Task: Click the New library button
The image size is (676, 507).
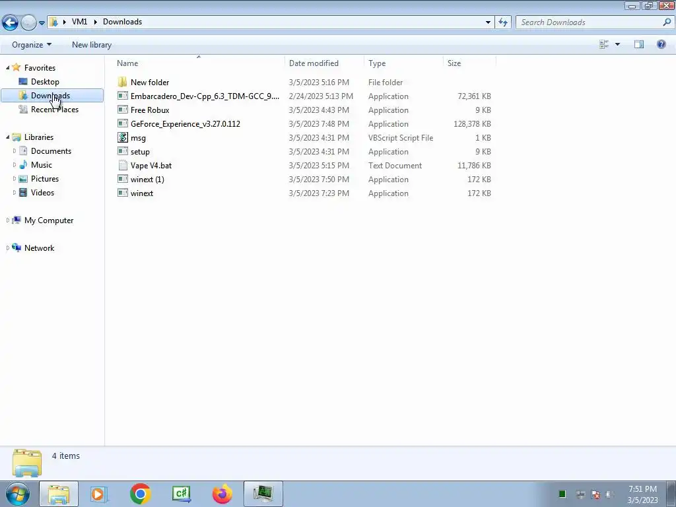Action: [91, 45]
